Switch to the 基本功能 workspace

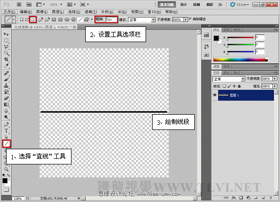[167, 5]
